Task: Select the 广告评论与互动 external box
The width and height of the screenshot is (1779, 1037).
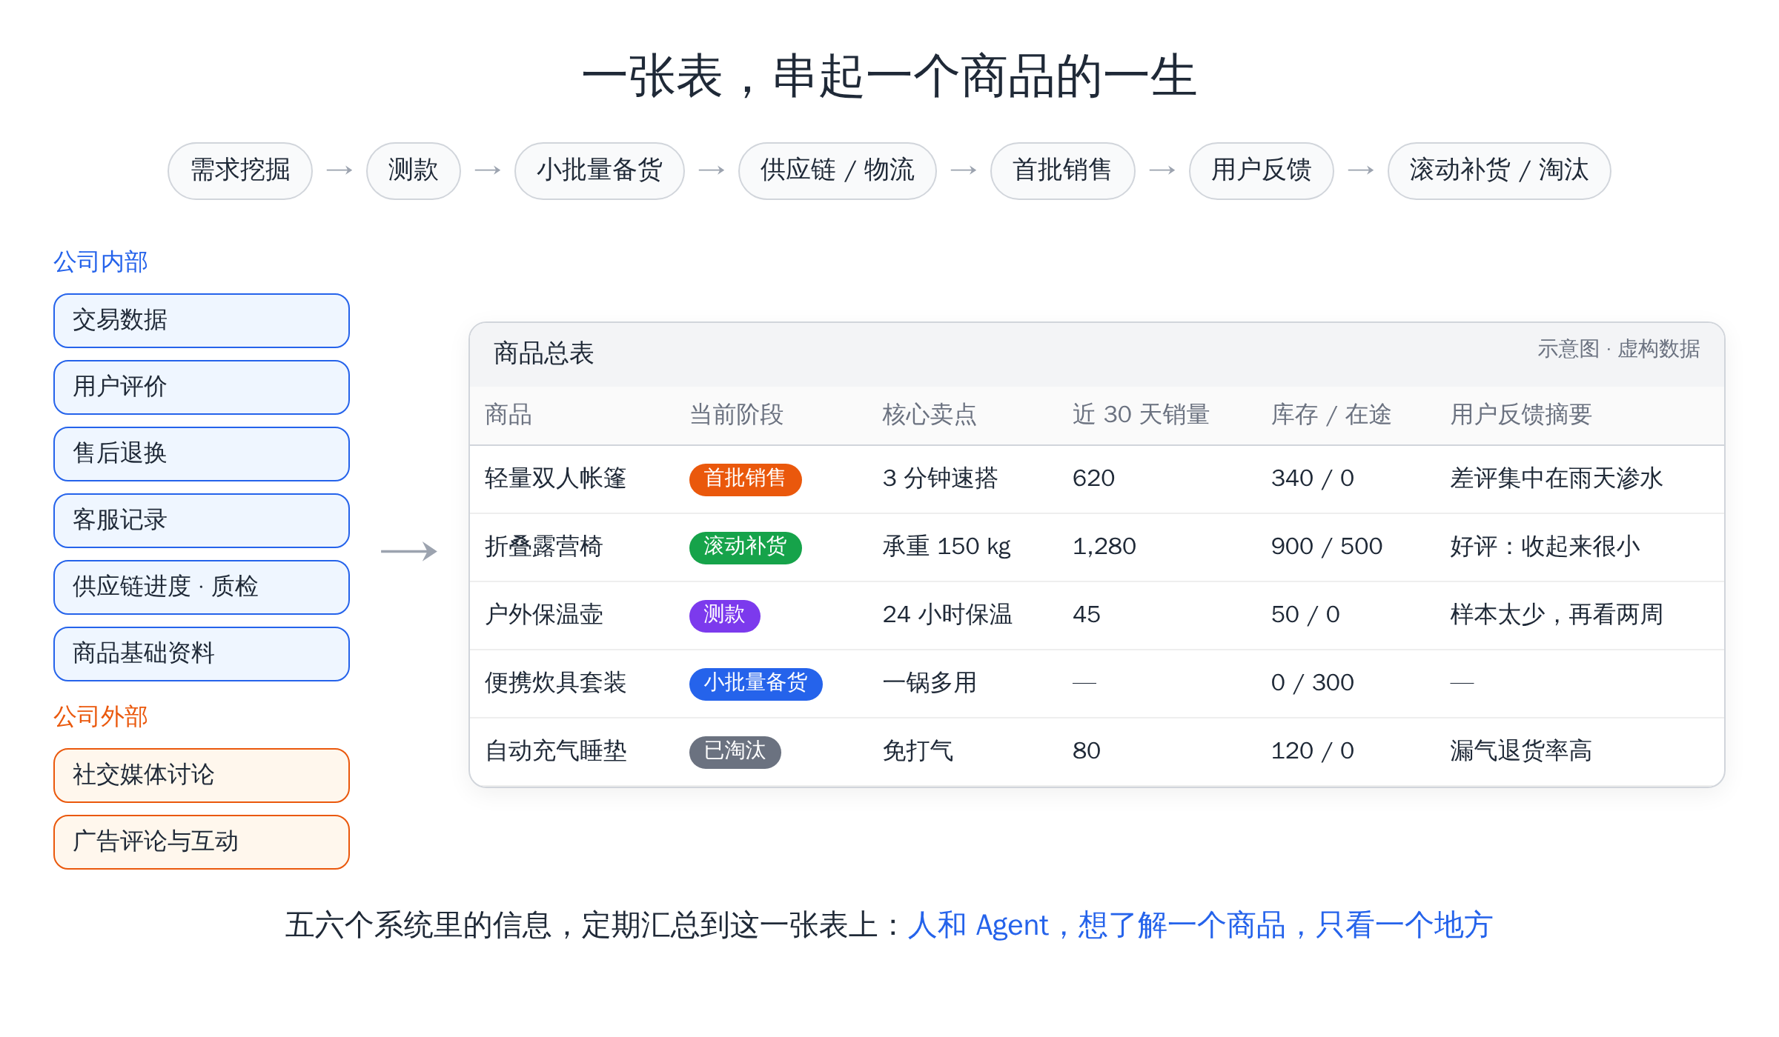Action: click(x=202, y=842)
